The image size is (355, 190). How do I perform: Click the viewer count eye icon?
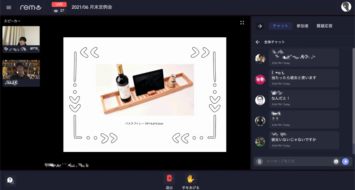click(x=56, y=11)
